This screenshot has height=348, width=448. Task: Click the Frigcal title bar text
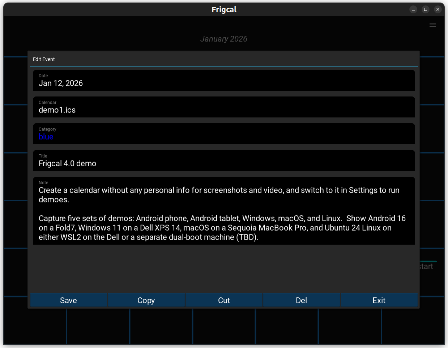224,9
